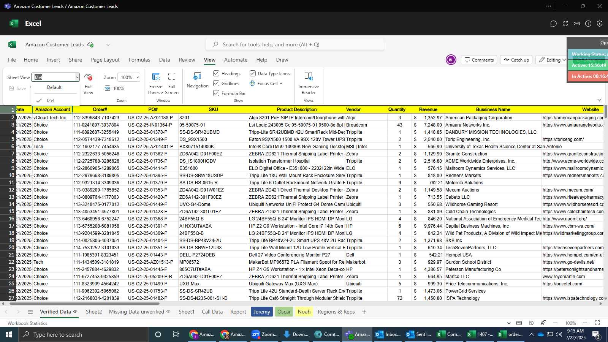This screenshot has height=342, width=608.
Task: Open the Zoom percentage dropdown
Action: pyautogui.click(x=137, y=77)
